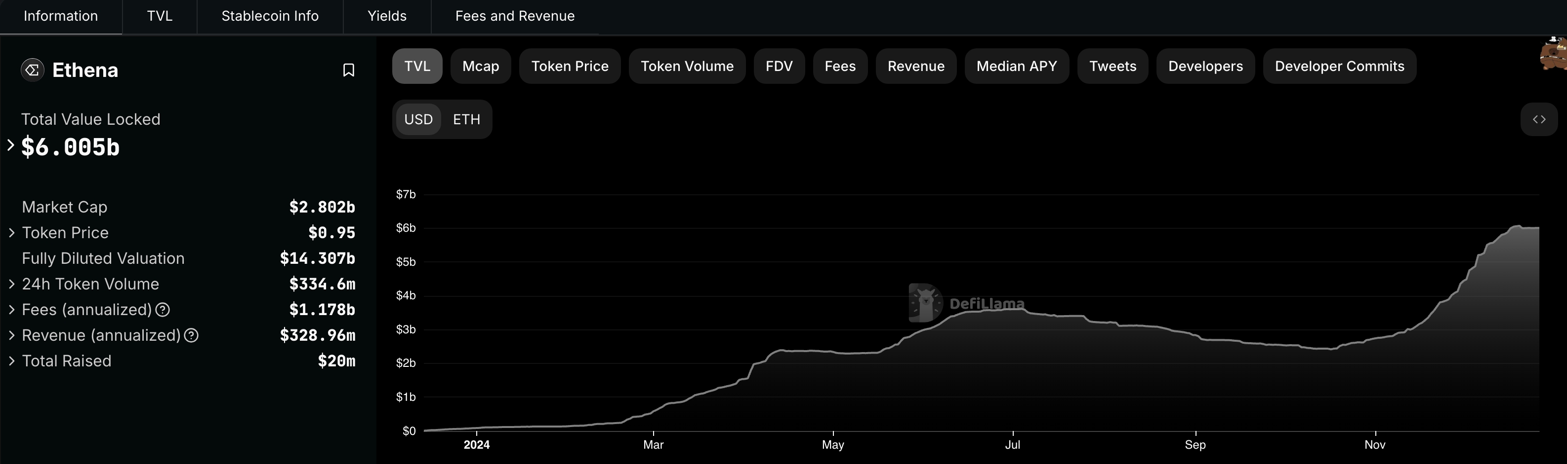Toggle the Revenue chart metric
Screen dimensions: 1567x464
click(916, 66)
